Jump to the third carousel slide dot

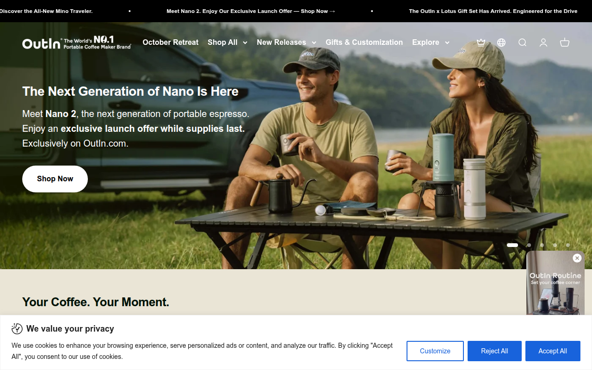pyautogui.click(x=542, y=245)
